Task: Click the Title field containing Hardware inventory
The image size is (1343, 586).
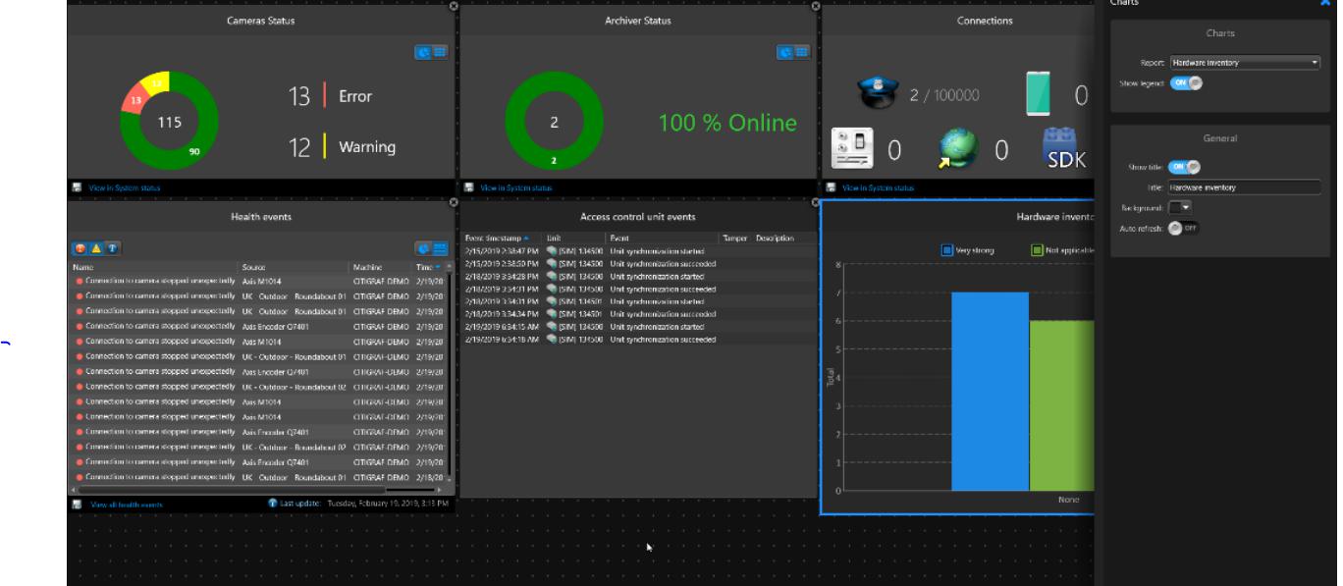Action: pyautogui.click(x=1243, y=187)
